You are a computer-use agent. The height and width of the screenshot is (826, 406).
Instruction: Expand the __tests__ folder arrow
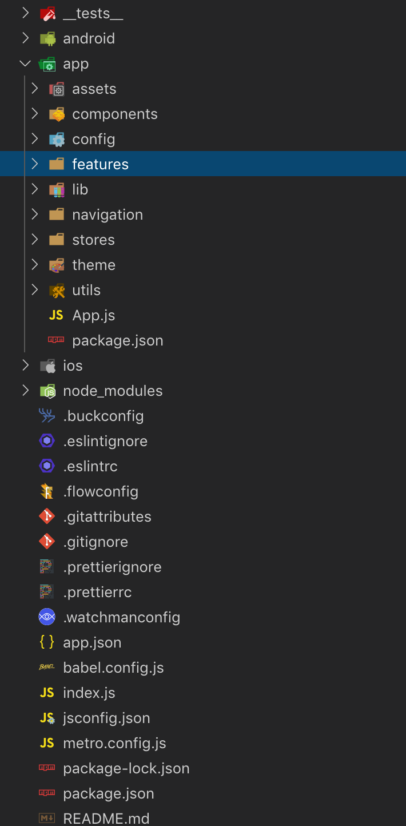pyautogui.click(x=25, y=13)
